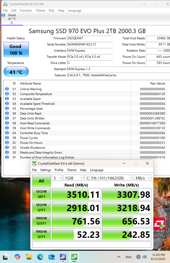Viewport: 170px width, 263px height.
Task: Expand the test count dropdown showing 5
Action: pos(57,178)
